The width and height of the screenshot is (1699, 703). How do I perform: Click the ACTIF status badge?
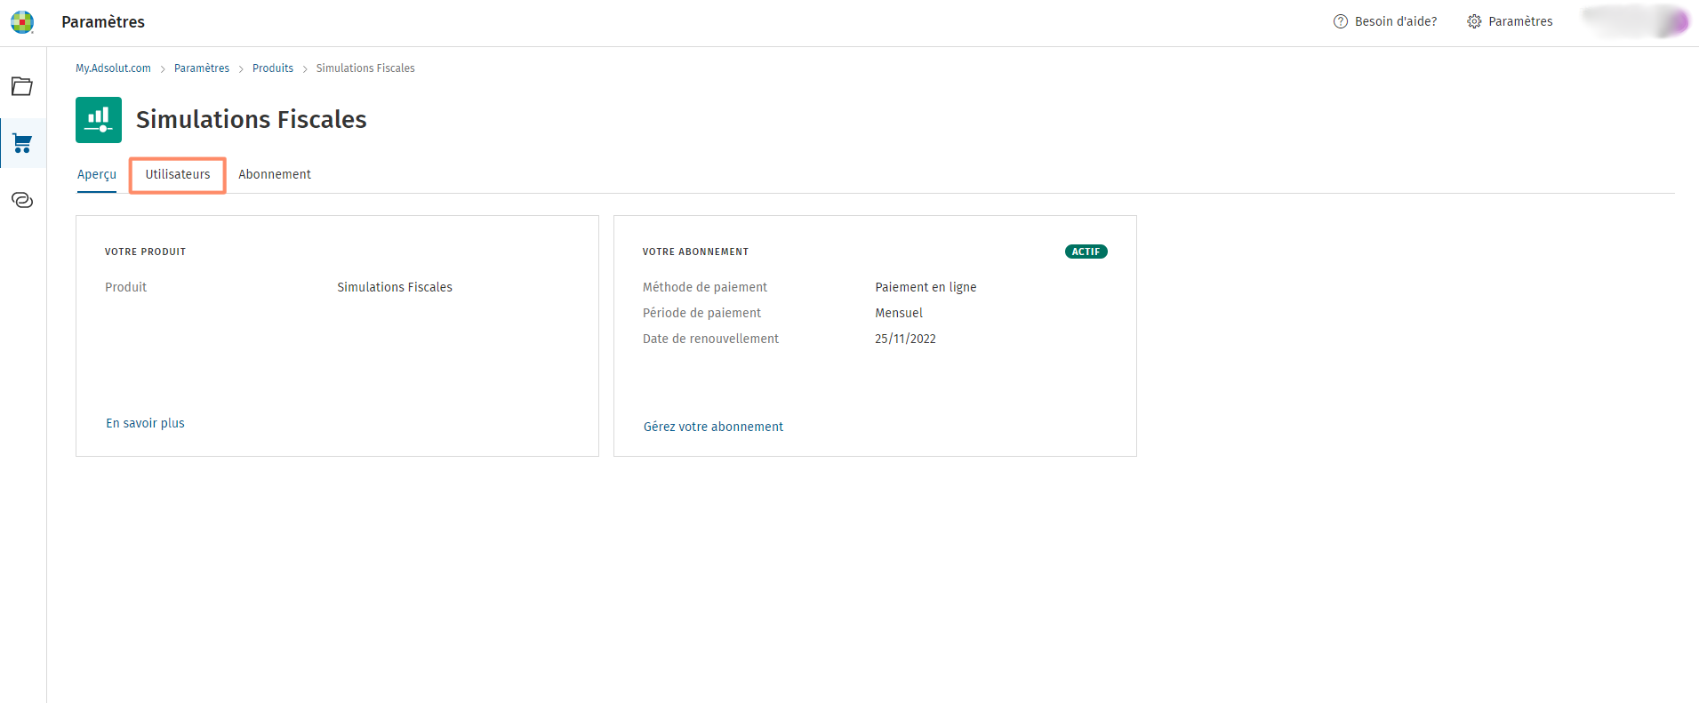pyautogui.click(x=1086, y=252)
